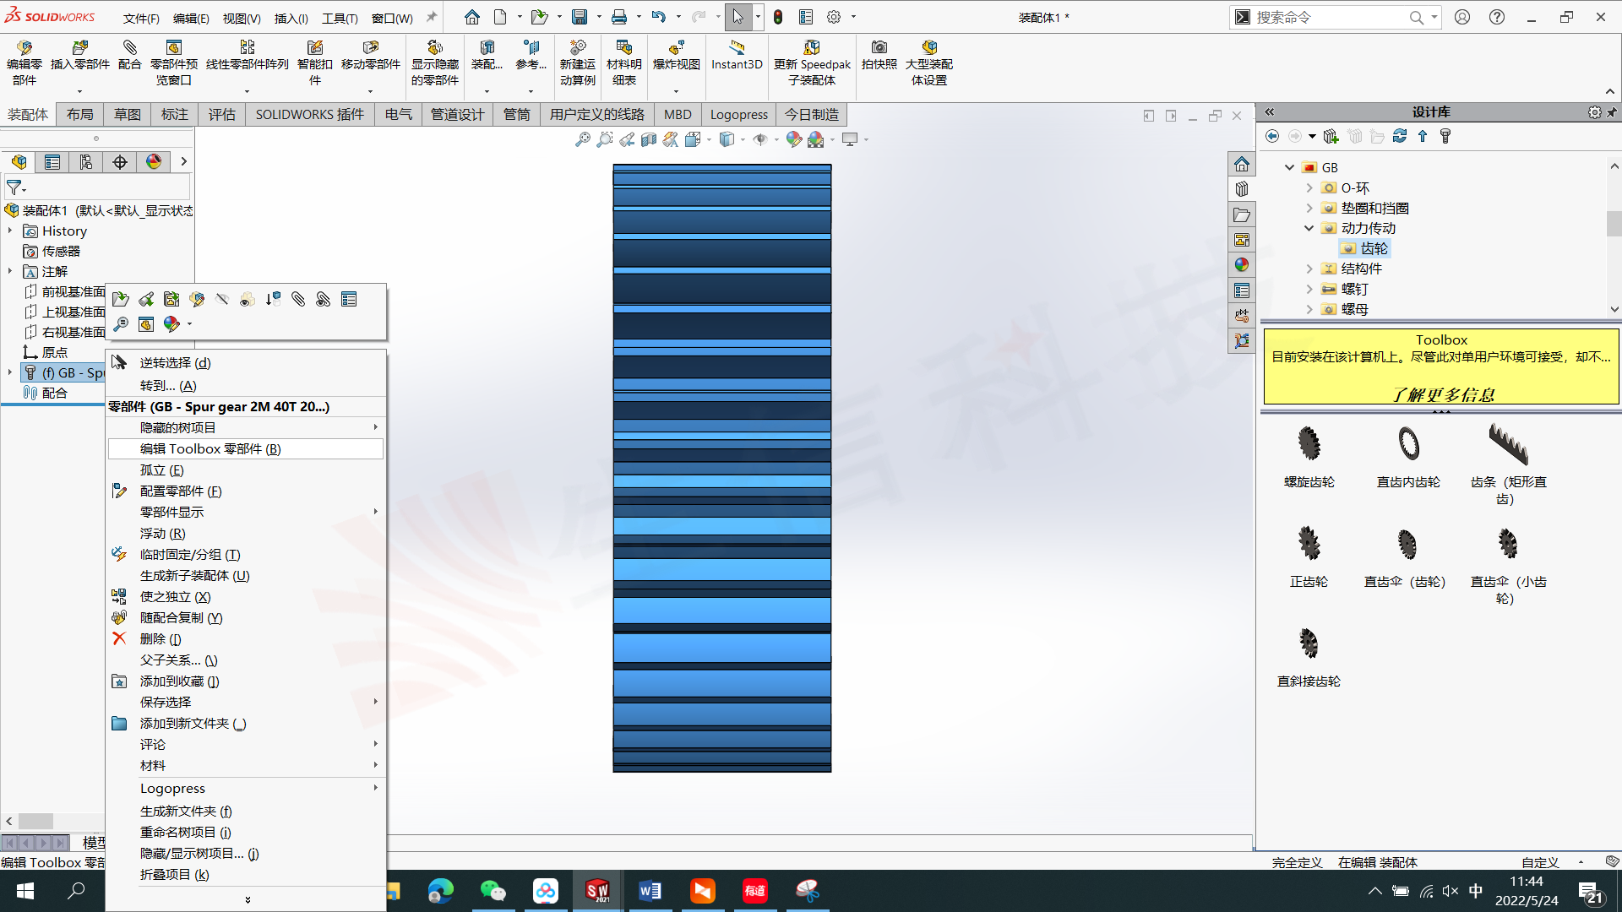Choose 删除 (Delete) from context menu
Screen dimensions: 1622x912
(245, 638)
